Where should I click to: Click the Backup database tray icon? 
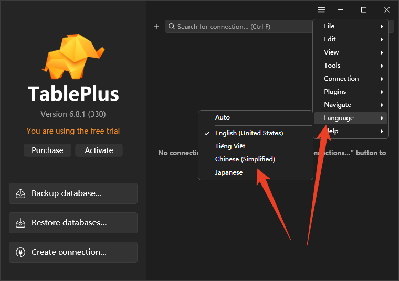tap(20, 193)
